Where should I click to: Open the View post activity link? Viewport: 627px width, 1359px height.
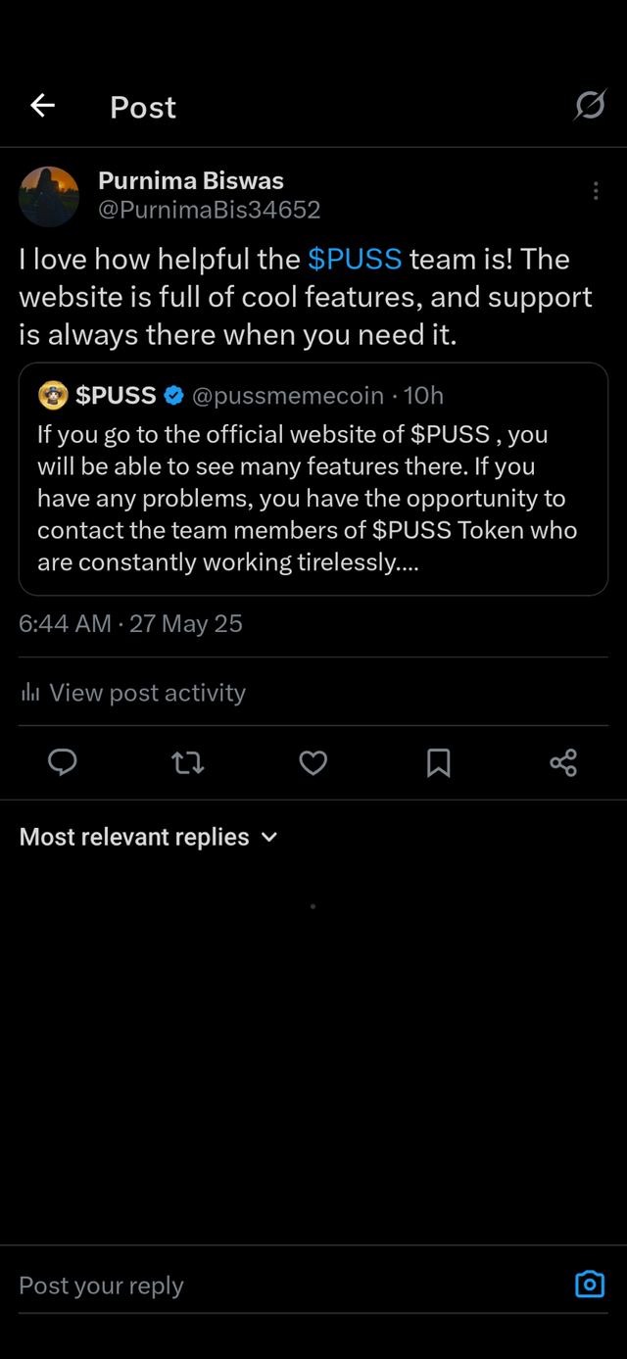[148, 693]
